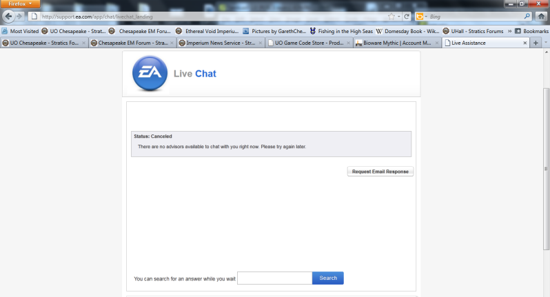Open the Bookmarks menu button
The width and height of the screenshot is (550, 297).
[531, 31]
